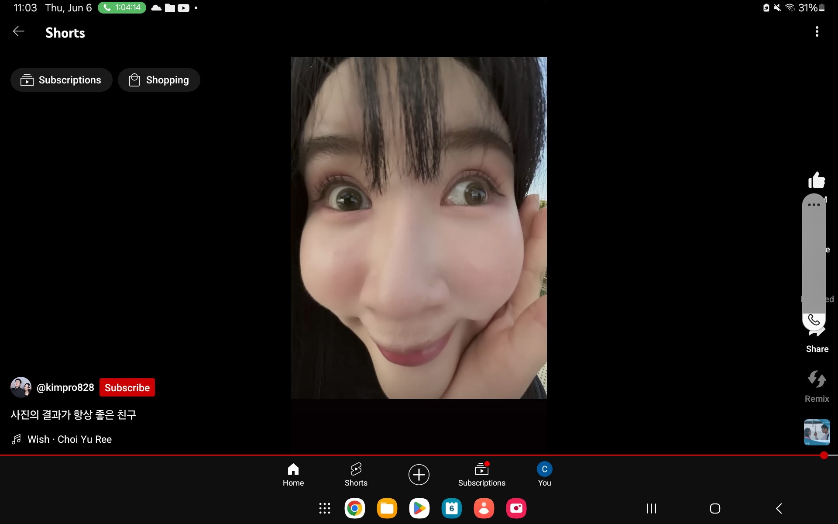This screenshot has width=838, height=524.
Task: Tap the phone icon on the floating bubble
Action: point(814,320)
